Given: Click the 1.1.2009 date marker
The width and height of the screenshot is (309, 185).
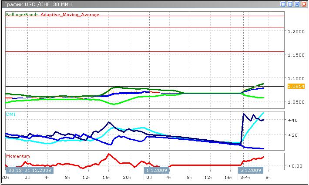Looking at the screenshot, I should [154, 170].
